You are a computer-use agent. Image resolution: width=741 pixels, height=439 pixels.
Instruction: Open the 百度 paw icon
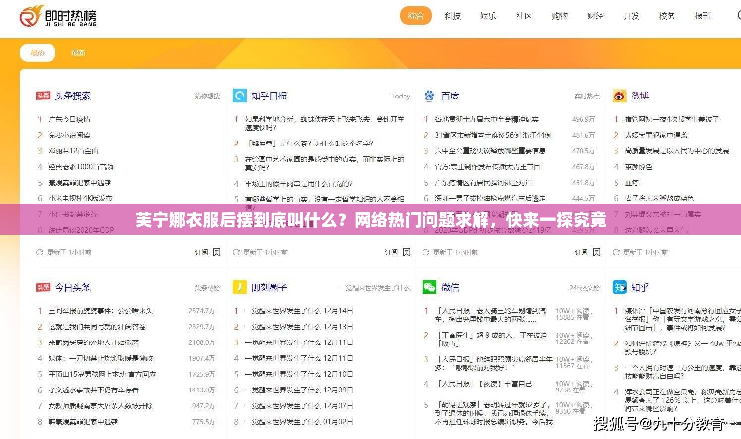(x=429, y=96)
